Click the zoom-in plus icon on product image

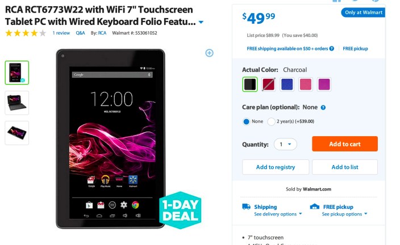209,53
